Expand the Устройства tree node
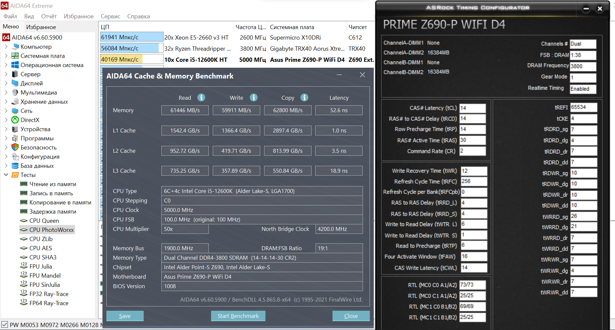 tap(6, 129)
